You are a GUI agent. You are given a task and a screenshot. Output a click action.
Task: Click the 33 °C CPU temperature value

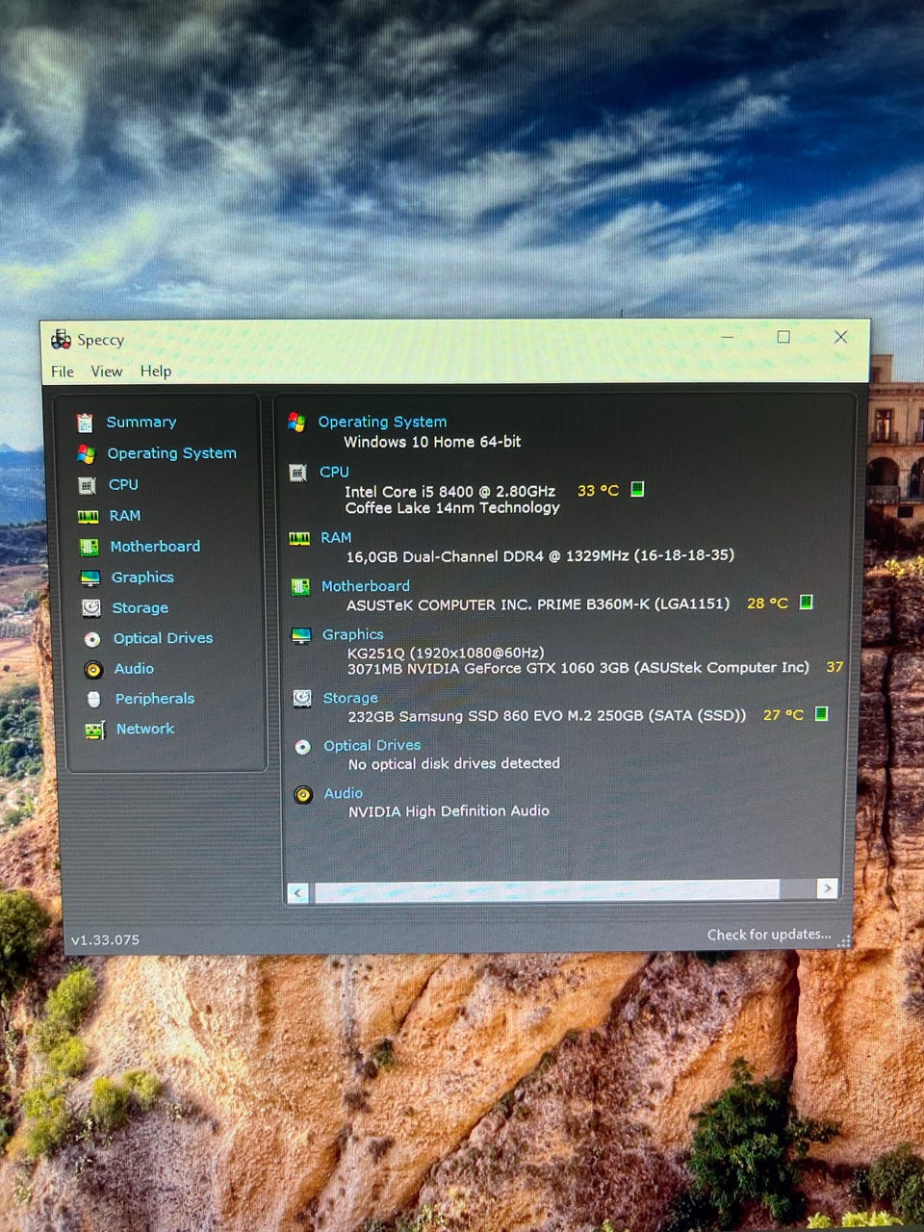pos(598,490)
